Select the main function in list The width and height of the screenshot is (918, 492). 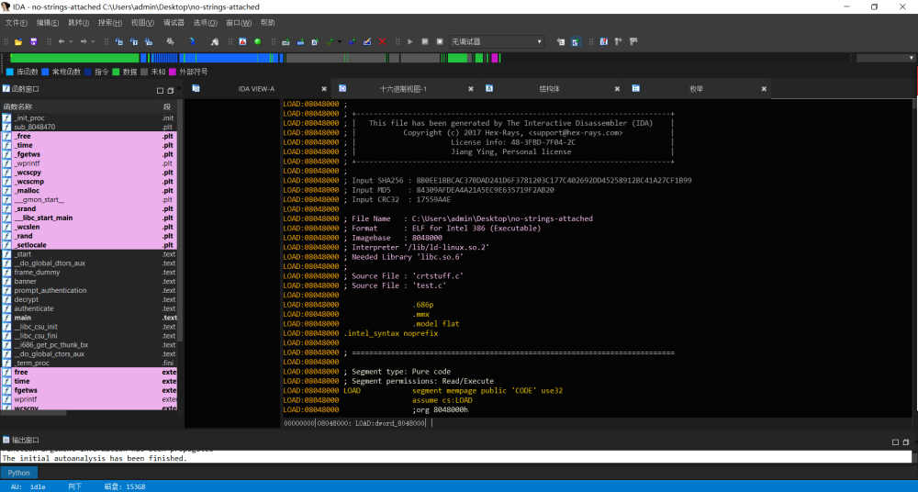(89, 318)
